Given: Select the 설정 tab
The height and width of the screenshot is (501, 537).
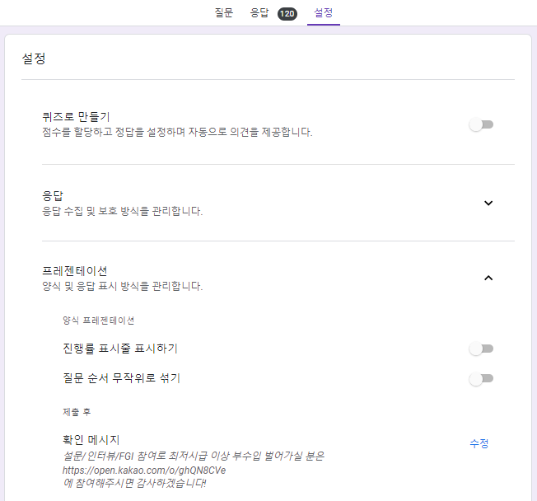Looking at the screenshot, I should tap(324, 13).
